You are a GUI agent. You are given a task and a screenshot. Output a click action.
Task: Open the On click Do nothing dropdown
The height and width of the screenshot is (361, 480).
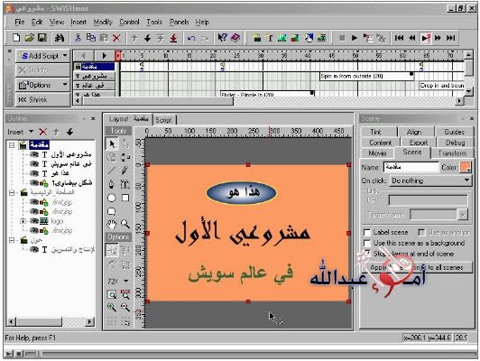(x=430, y=180)
